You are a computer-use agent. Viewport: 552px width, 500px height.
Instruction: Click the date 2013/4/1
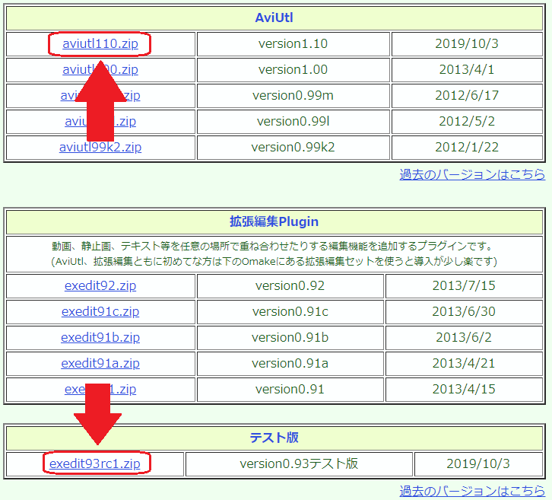tap(467, 70)
